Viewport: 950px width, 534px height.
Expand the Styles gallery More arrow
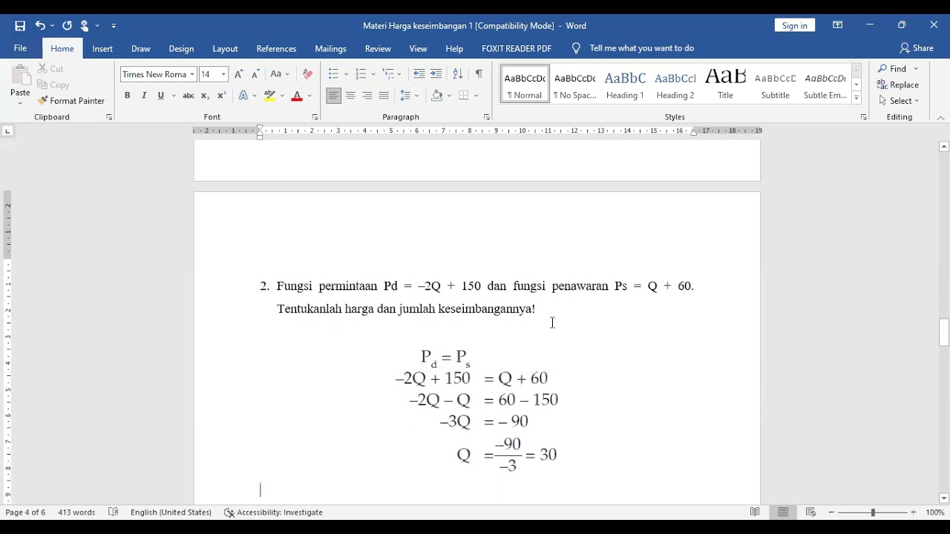(x=856, y=98)
